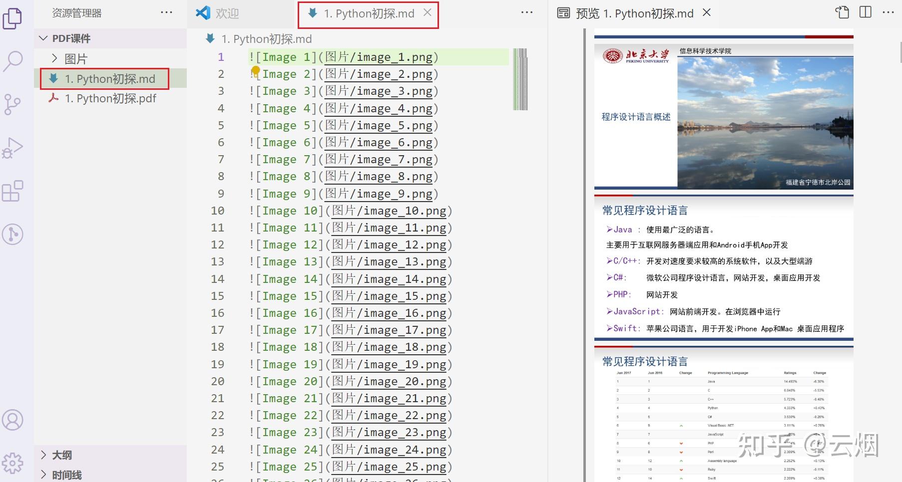Select 1. Python初探.pdf in the Explorer
This screenshot has height=482, width=902.
coord(111,98)
